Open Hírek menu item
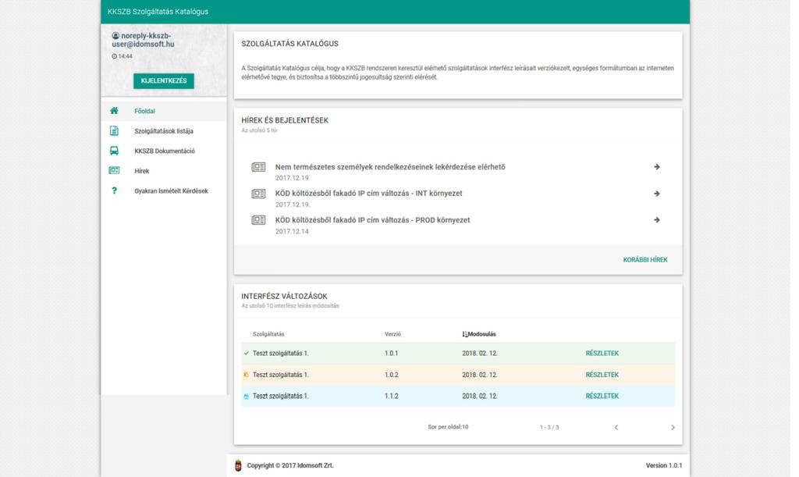 pos(164,171)
